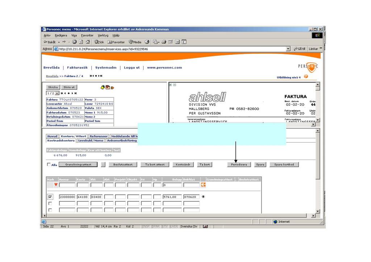Select the Levskuld/Moms sub-tab
This screenshot has width=371, height=262.
91,140
